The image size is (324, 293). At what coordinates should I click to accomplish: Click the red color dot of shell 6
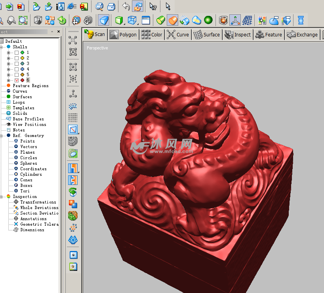tap(22, 80)
